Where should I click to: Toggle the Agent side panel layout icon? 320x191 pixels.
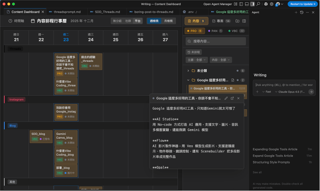[x=252, y=4]
